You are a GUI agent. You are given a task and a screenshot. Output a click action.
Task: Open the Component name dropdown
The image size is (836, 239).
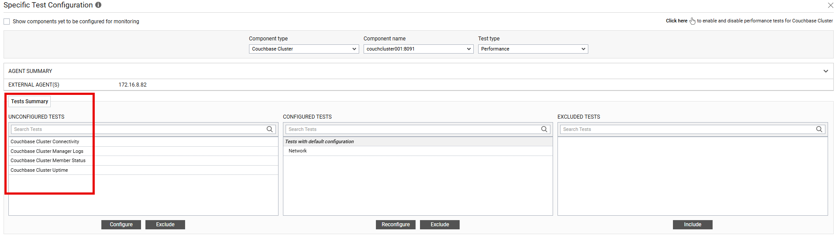tap(418, 49)
